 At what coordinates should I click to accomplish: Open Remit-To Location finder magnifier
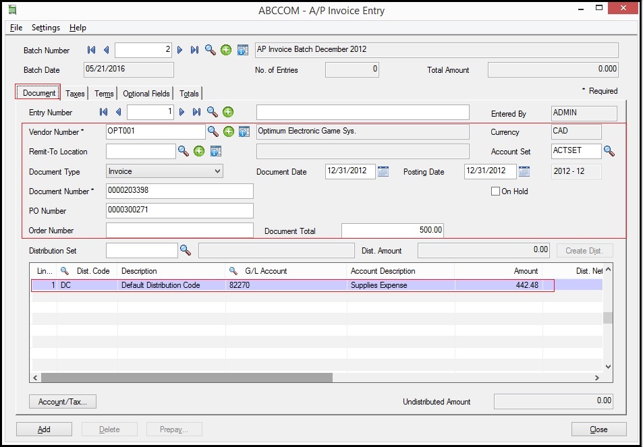pyautogui.click(x=184, y=151)
